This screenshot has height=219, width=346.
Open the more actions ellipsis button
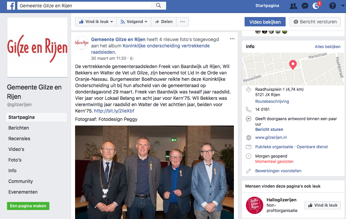point(183,22)
